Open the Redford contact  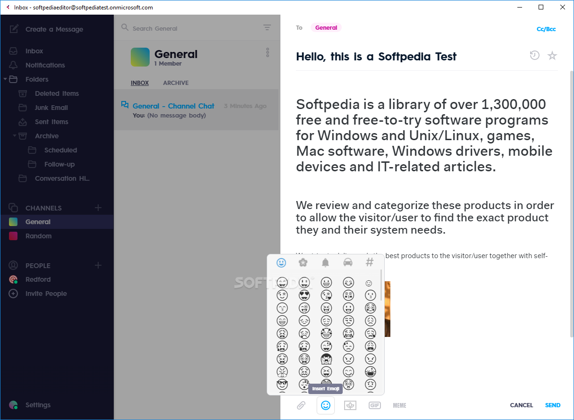point(38,279)
